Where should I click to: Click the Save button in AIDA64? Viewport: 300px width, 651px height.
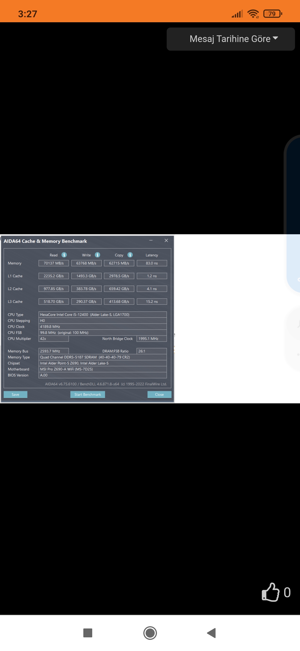pyautogui.click(x=16, y=394)
